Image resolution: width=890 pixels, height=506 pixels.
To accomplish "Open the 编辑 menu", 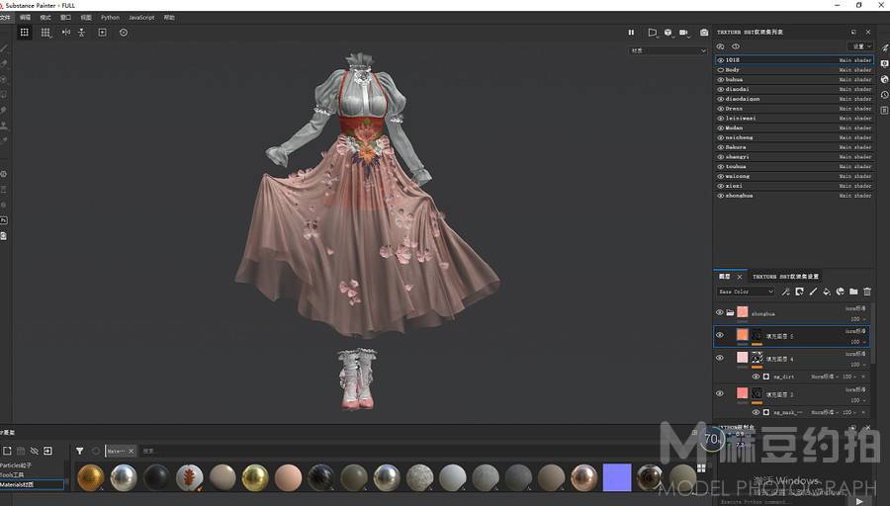I will point(25,18).
